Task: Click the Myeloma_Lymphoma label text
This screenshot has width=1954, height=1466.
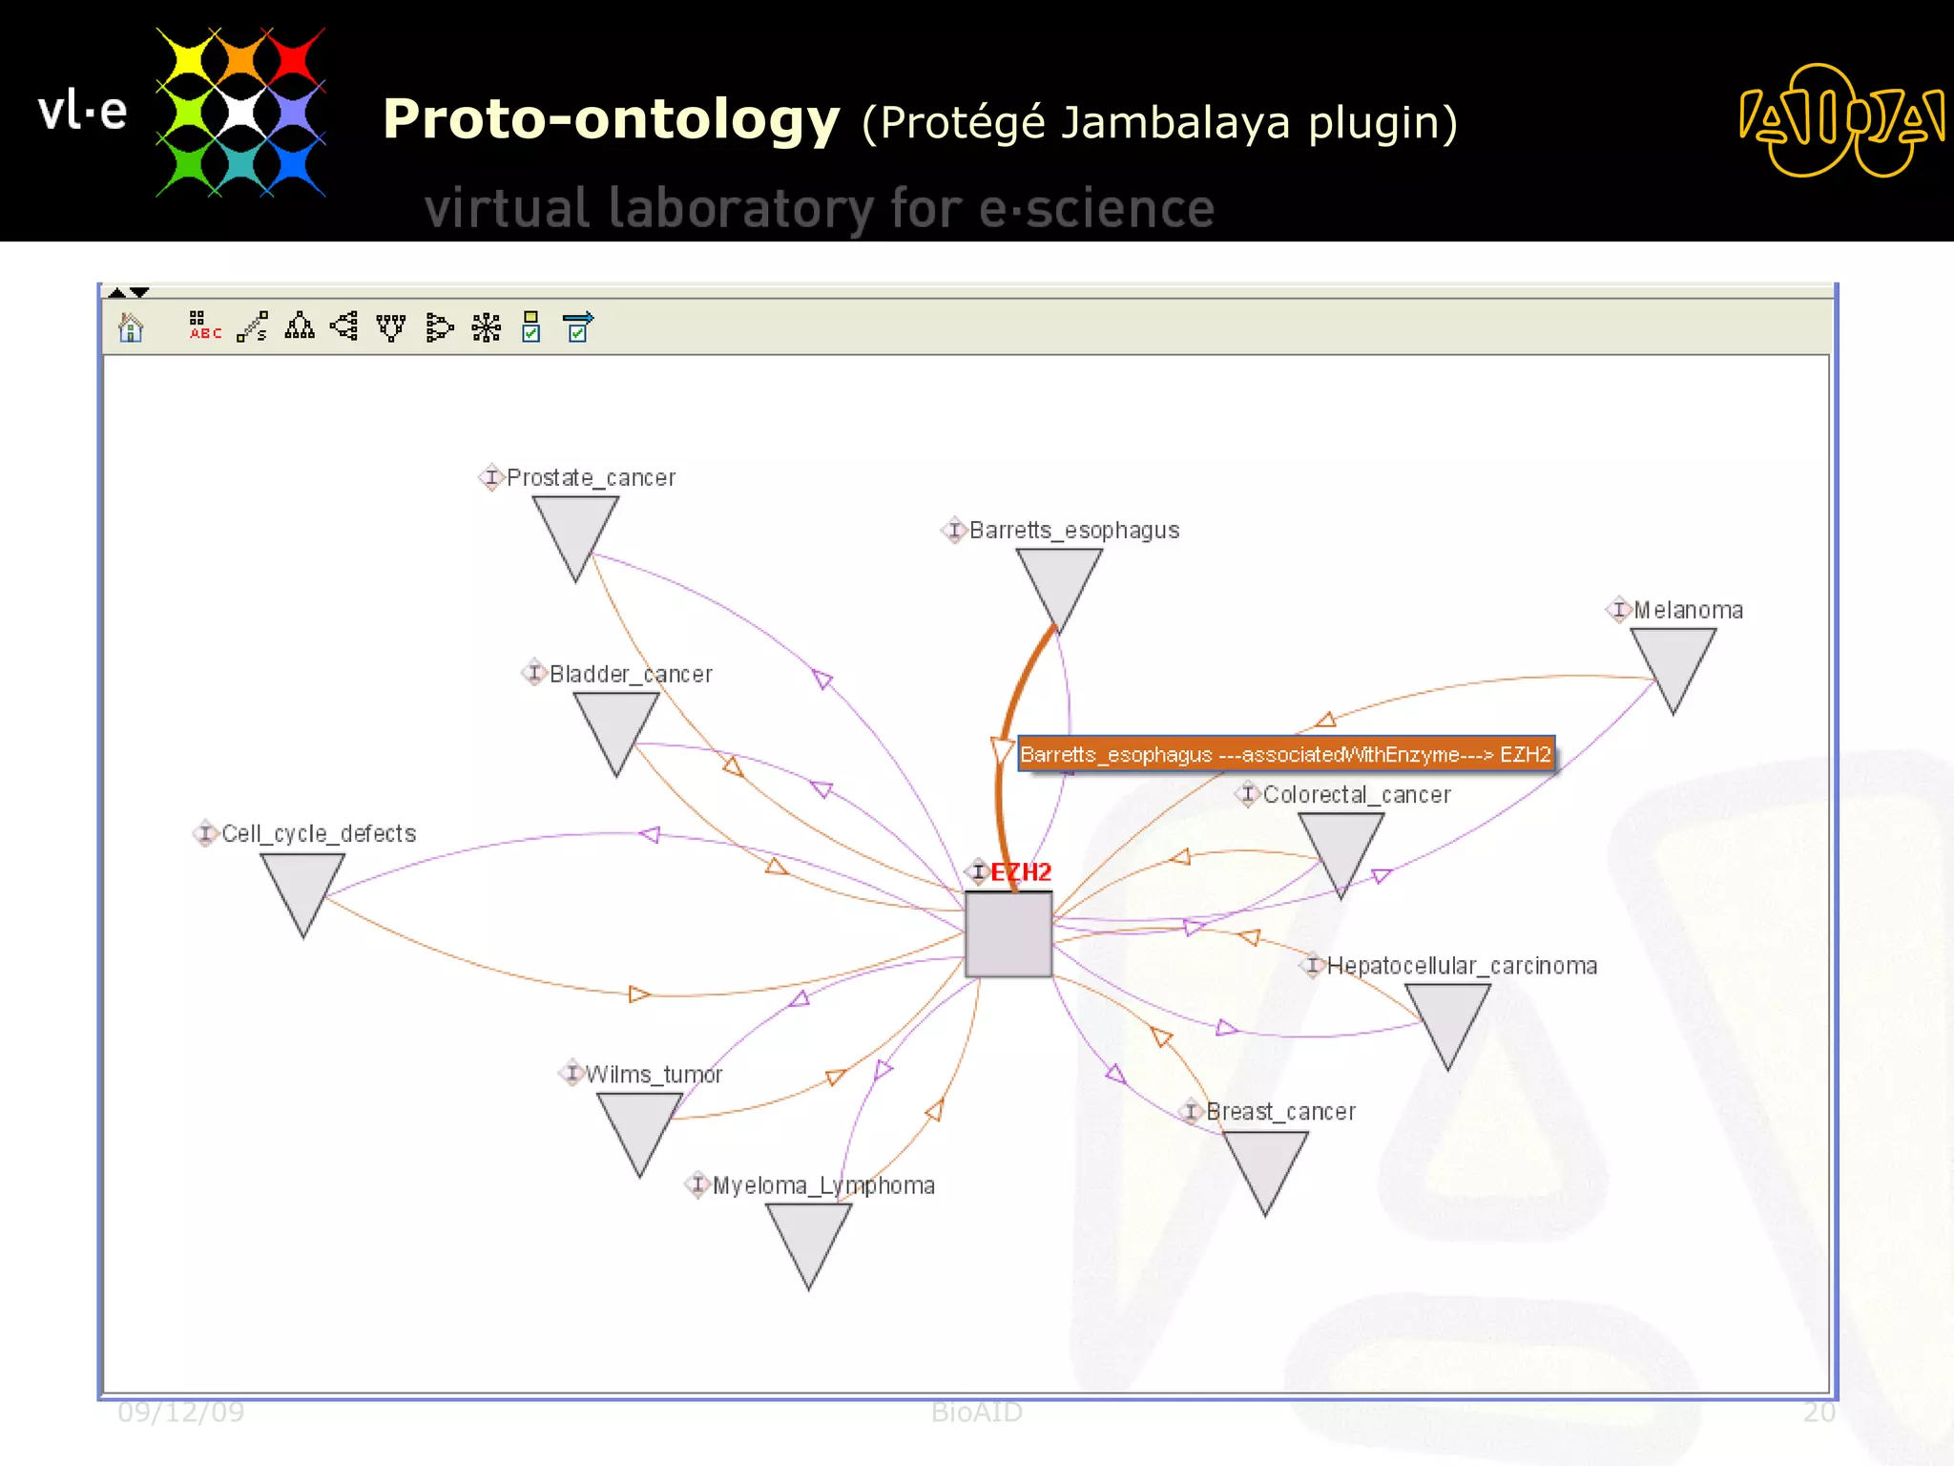Action: [823, 1185]
